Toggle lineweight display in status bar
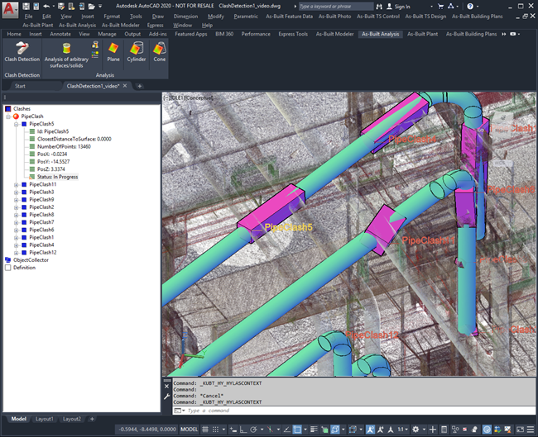Viewport: 538px width, 437px height. click(x=314, y=429)
